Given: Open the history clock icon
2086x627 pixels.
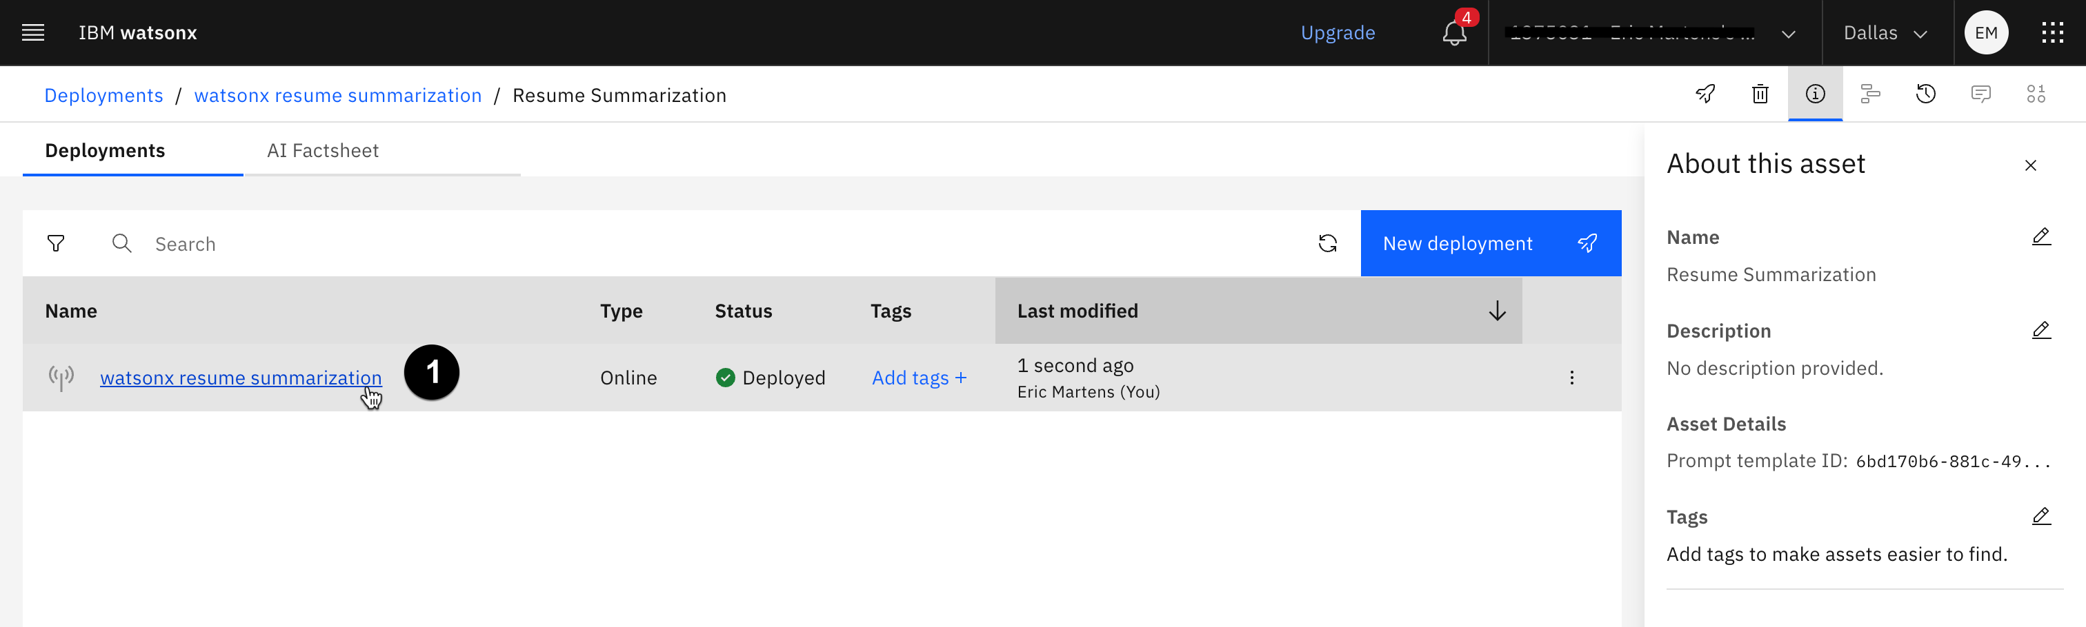Looking at the screenshot, I should (1926, 94).
